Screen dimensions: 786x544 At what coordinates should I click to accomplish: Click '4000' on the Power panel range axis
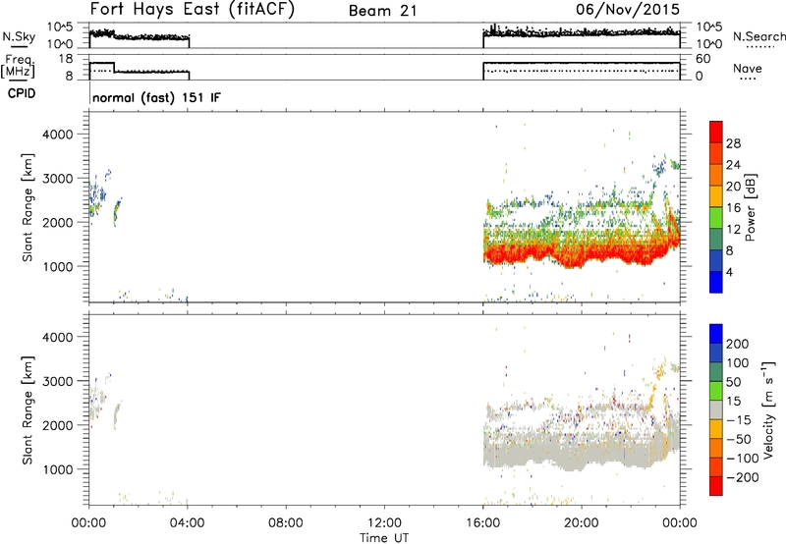click(x=57, y=135)
